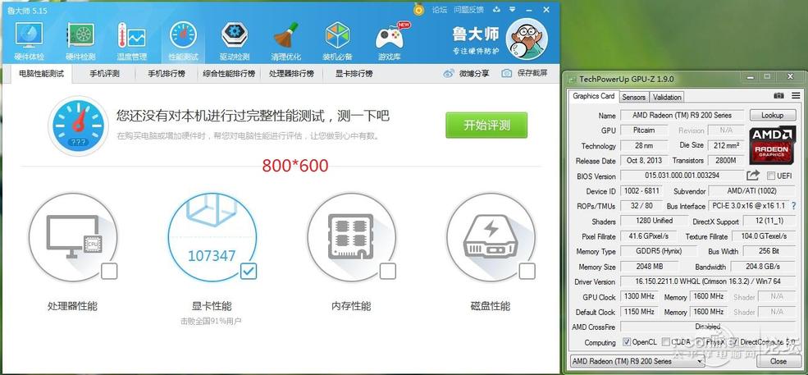Click the 保存截屏 text link
The image size is (808, 375).
pyautogui.click(x=532, y=74)
